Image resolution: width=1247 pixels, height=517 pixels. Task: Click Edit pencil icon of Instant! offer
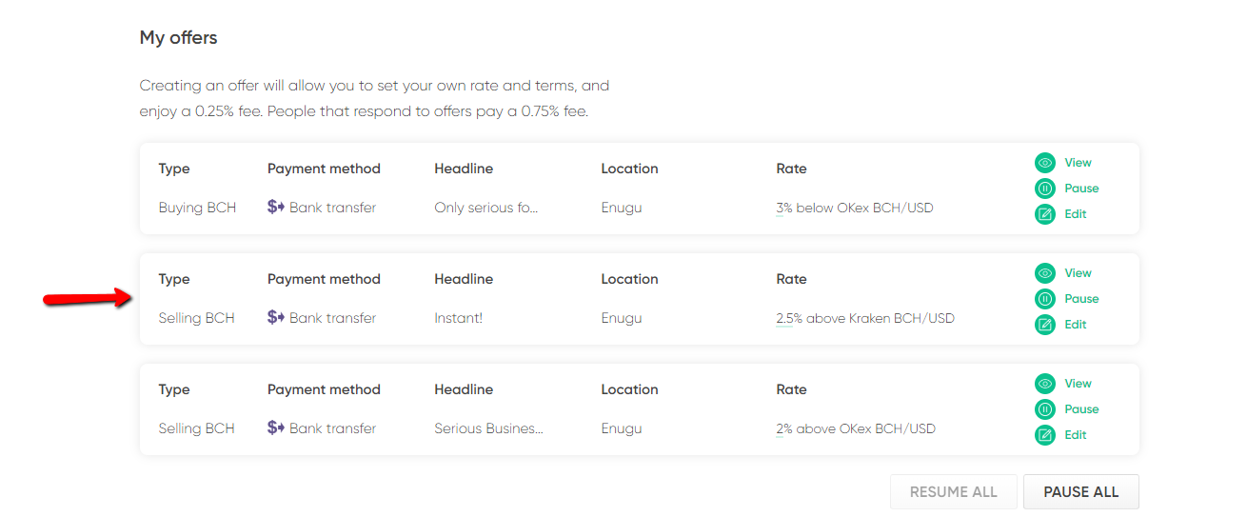tap(1045, 325)
